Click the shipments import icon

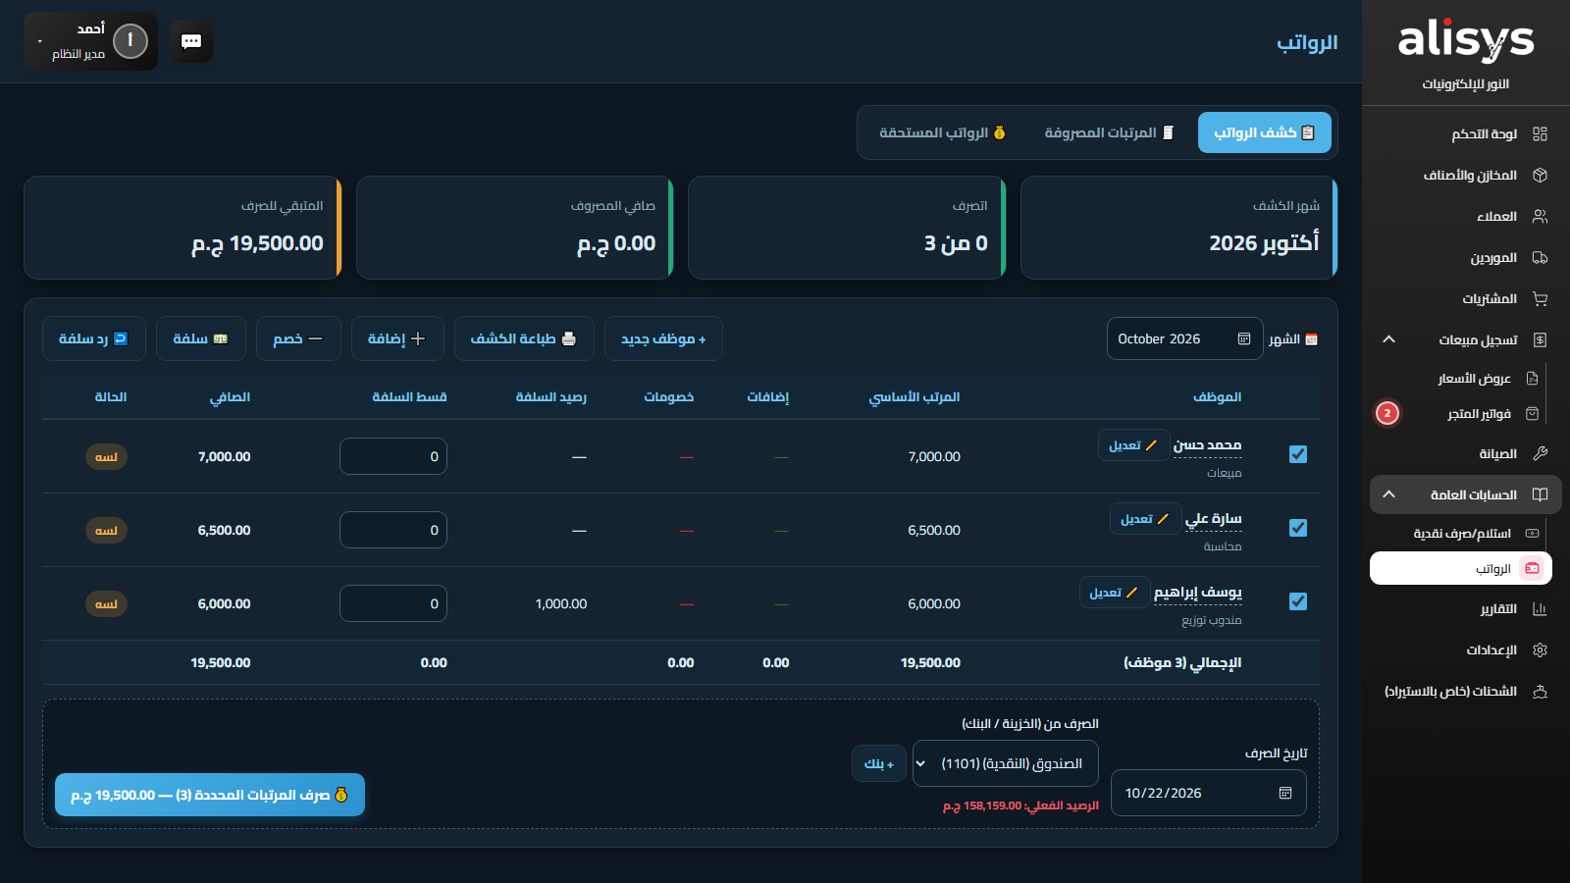tap(1540, 692)
